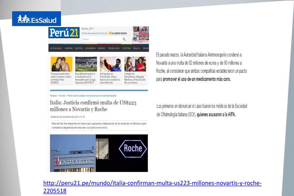Open the Opinión menu item
Viewport: 294px width, 196px height.
[x=68, y=48]
